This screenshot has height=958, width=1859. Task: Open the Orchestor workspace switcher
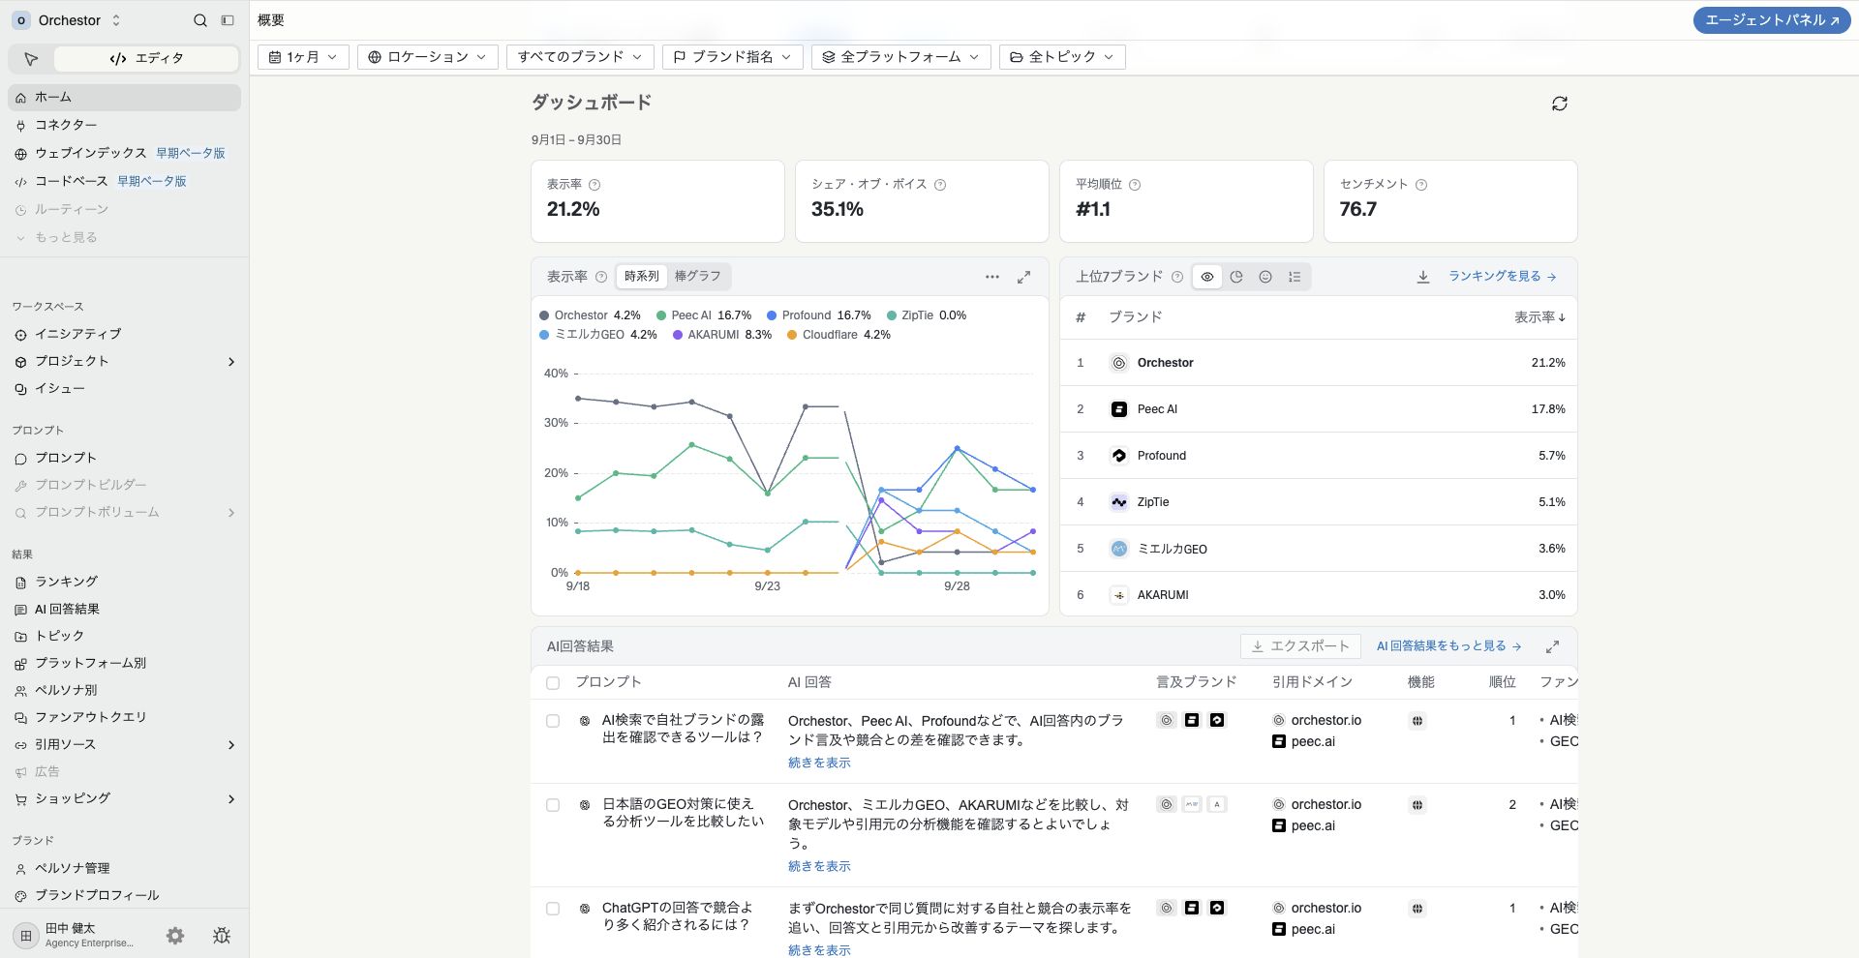click(67, 20)
